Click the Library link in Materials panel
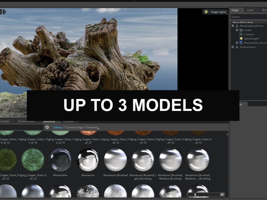267x200 pixels. coord(58,127)
